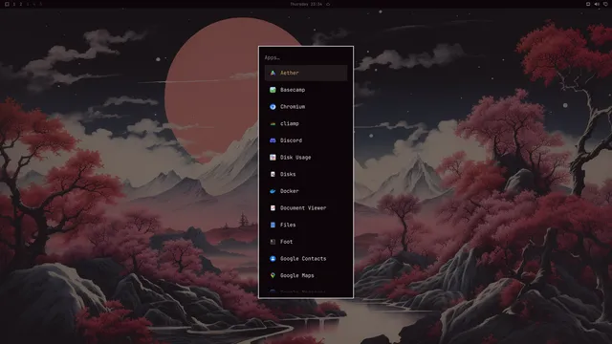The width and height of the screenshot is (612, 344).
Task: Launch Google Maps via the pin icon
Action: point(273,275)
